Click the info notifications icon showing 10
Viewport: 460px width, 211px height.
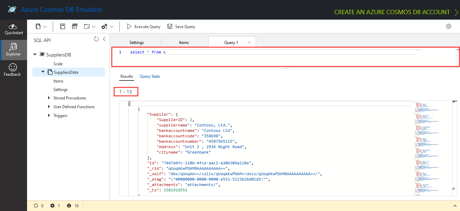click(x=69, y=205)
